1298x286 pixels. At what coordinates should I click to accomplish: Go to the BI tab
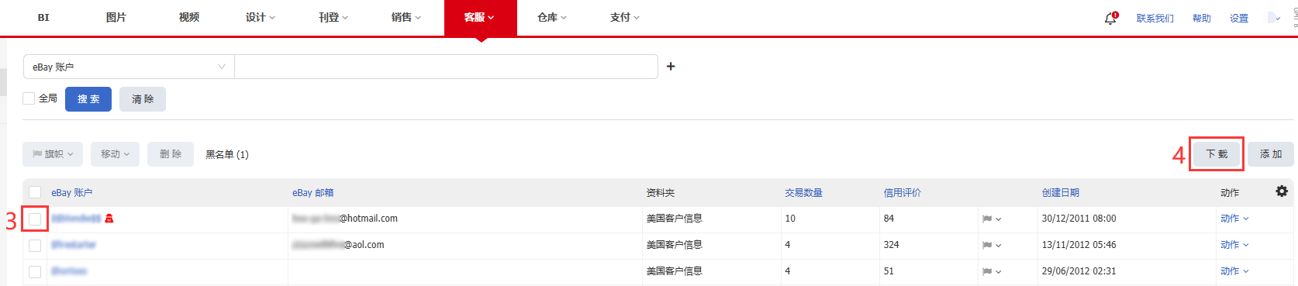click(x=43, y=17)
